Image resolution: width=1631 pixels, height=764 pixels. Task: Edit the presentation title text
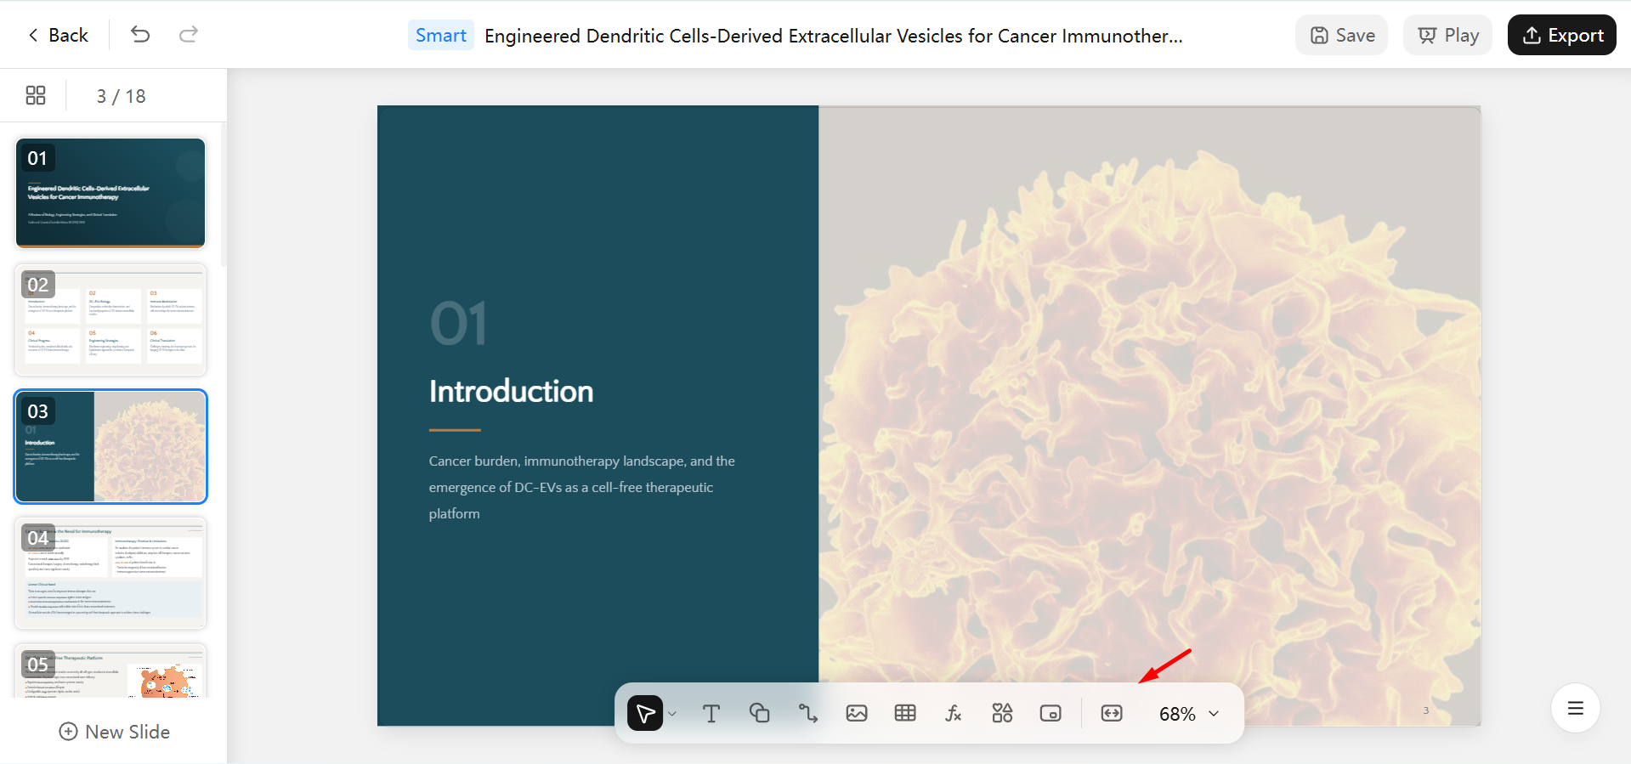click(x=833, y=36)
